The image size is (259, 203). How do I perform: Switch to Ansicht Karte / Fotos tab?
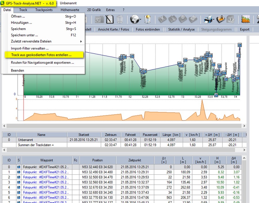pos(113,29)
